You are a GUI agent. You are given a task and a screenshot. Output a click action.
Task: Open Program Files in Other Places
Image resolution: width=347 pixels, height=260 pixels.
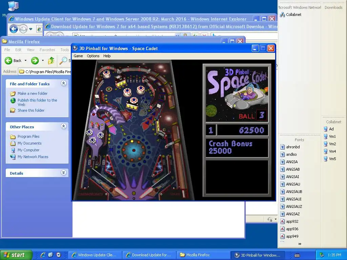coord(28,136)
